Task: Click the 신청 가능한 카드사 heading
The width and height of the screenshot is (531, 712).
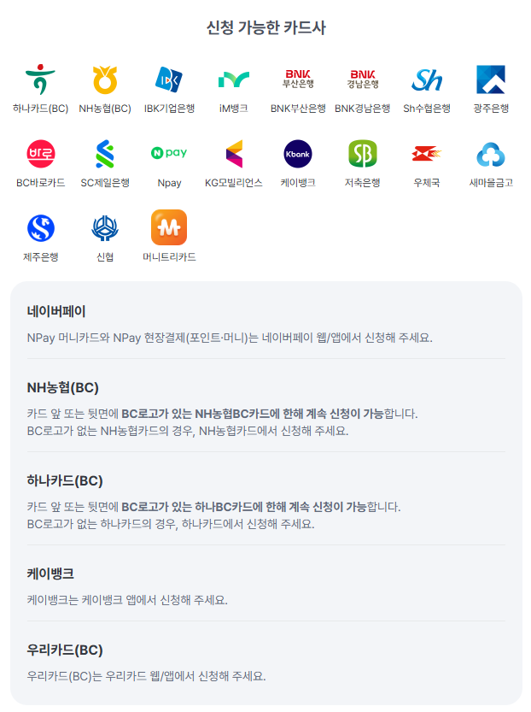Action: click(x=265, y=27)
